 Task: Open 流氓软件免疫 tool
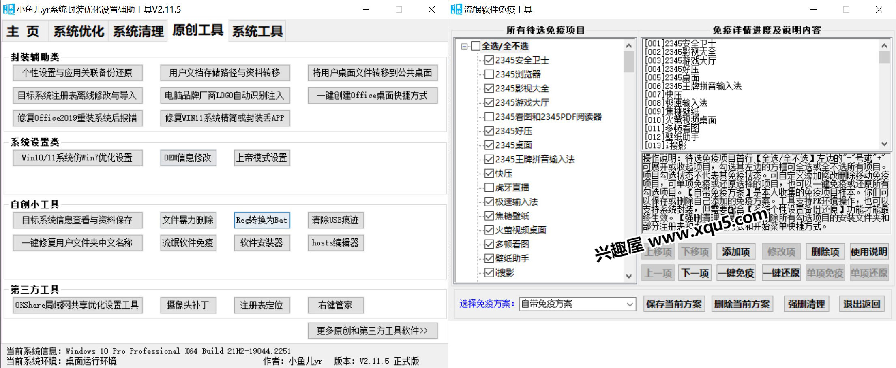coord(188,243)
